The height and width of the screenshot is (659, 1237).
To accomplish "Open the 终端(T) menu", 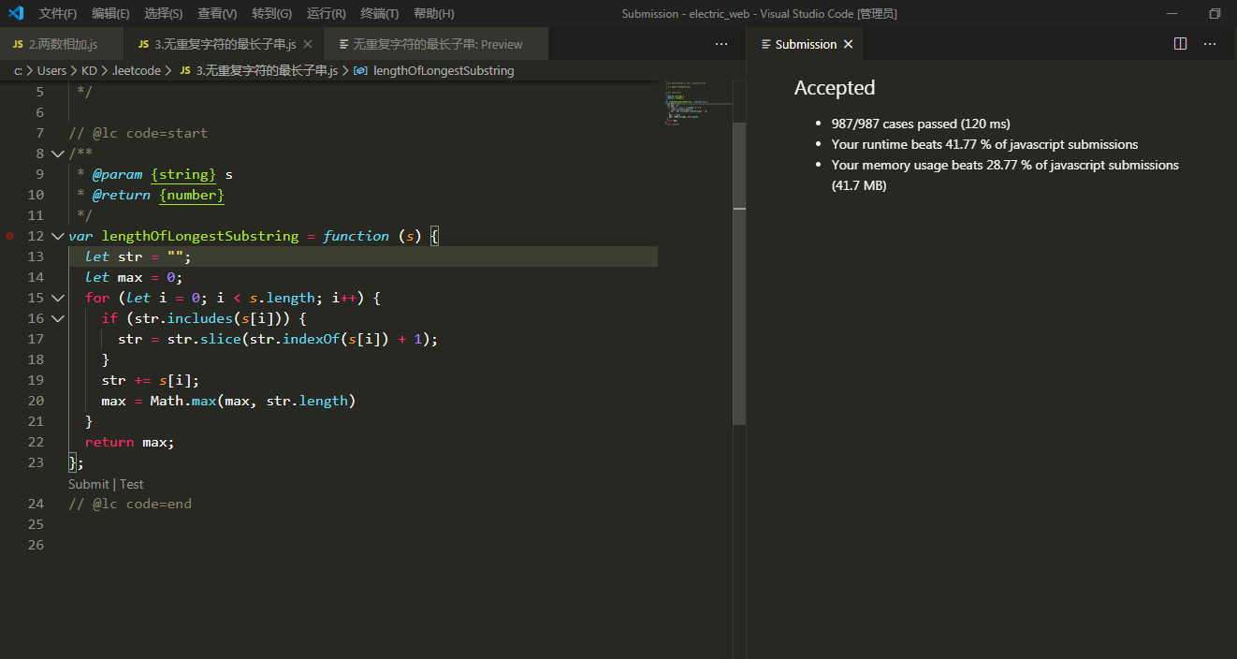I will click(x=379, y=14).
